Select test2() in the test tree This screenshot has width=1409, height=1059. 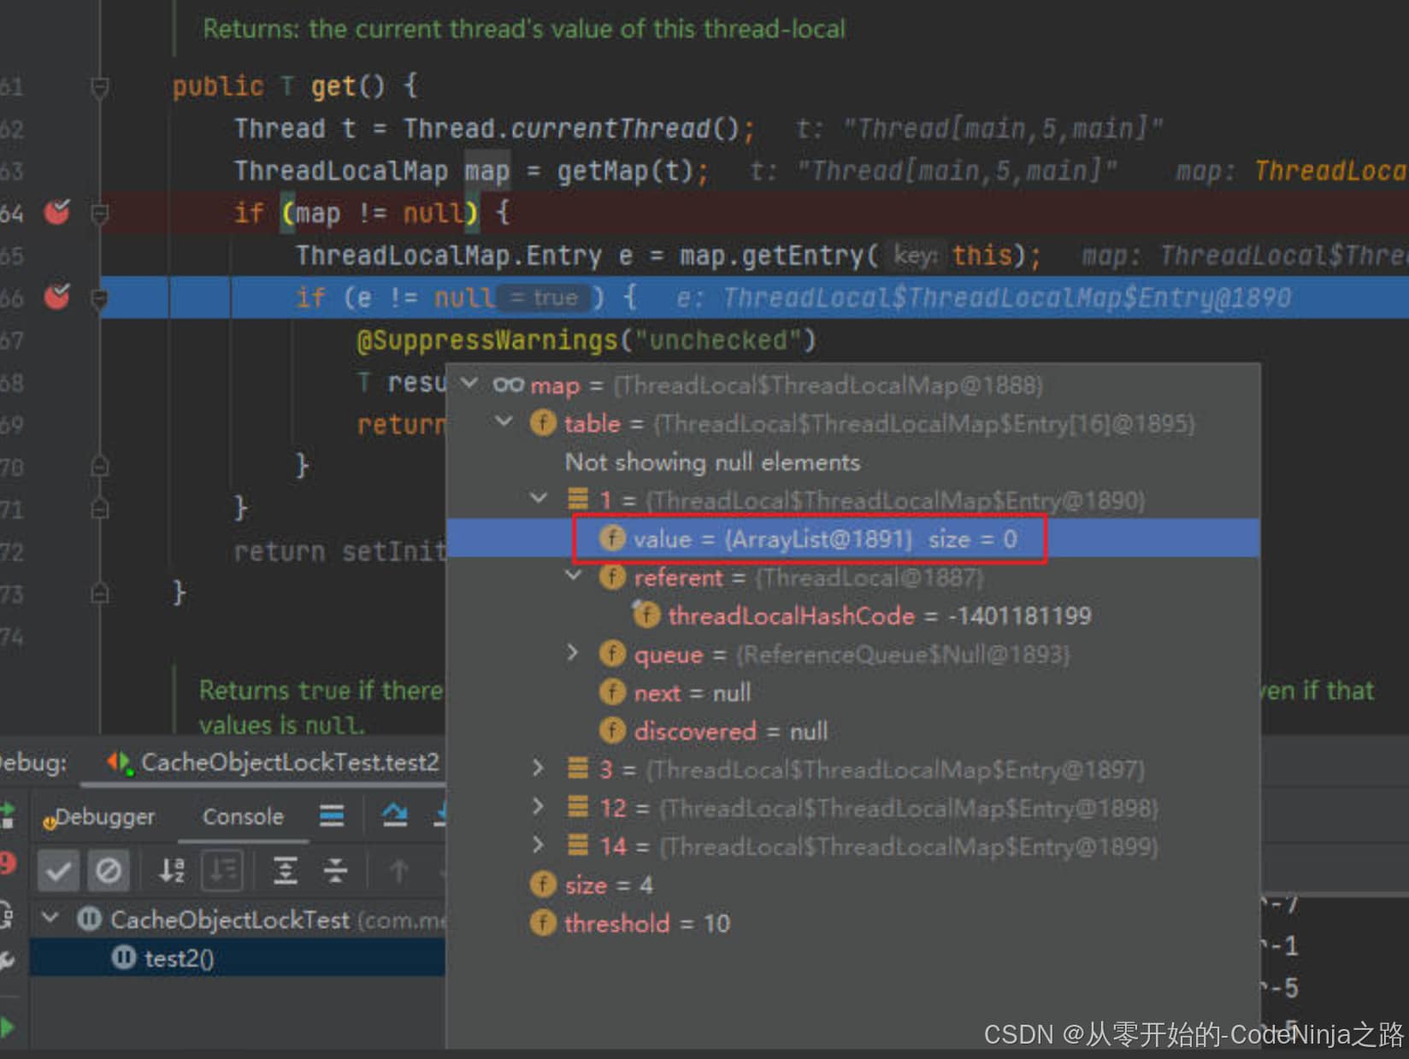(x=178, y=958)
